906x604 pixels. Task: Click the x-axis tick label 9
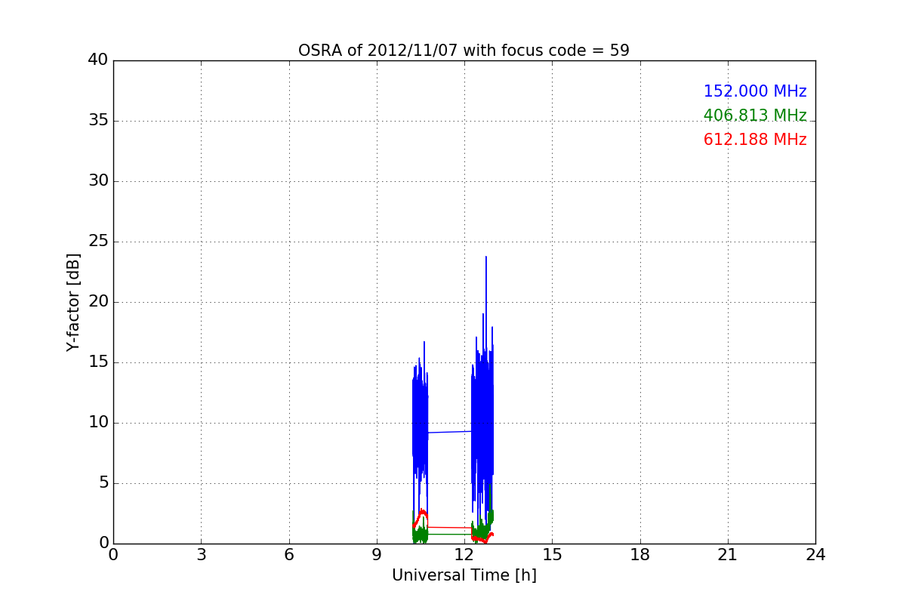pos(377,555)
